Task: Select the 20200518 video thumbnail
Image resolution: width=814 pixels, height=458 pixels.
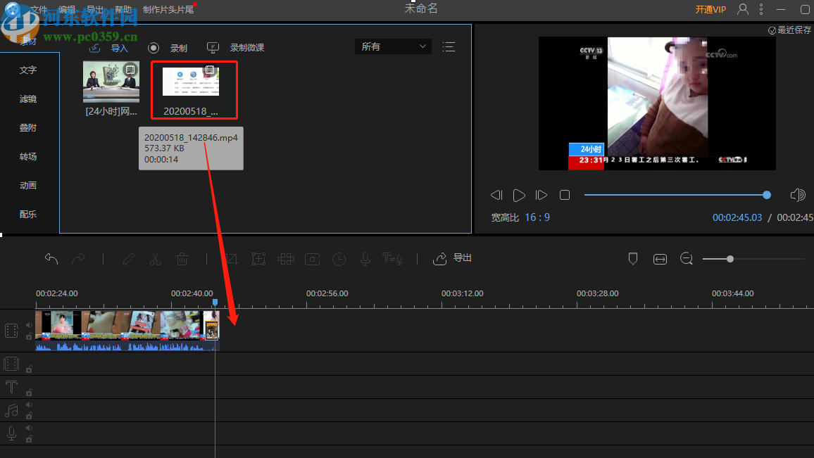Action: [191, 82]
